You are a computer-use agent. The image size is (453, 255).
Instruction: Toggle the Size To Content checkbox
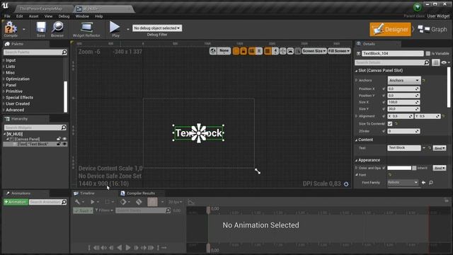[x=390, y=124]
